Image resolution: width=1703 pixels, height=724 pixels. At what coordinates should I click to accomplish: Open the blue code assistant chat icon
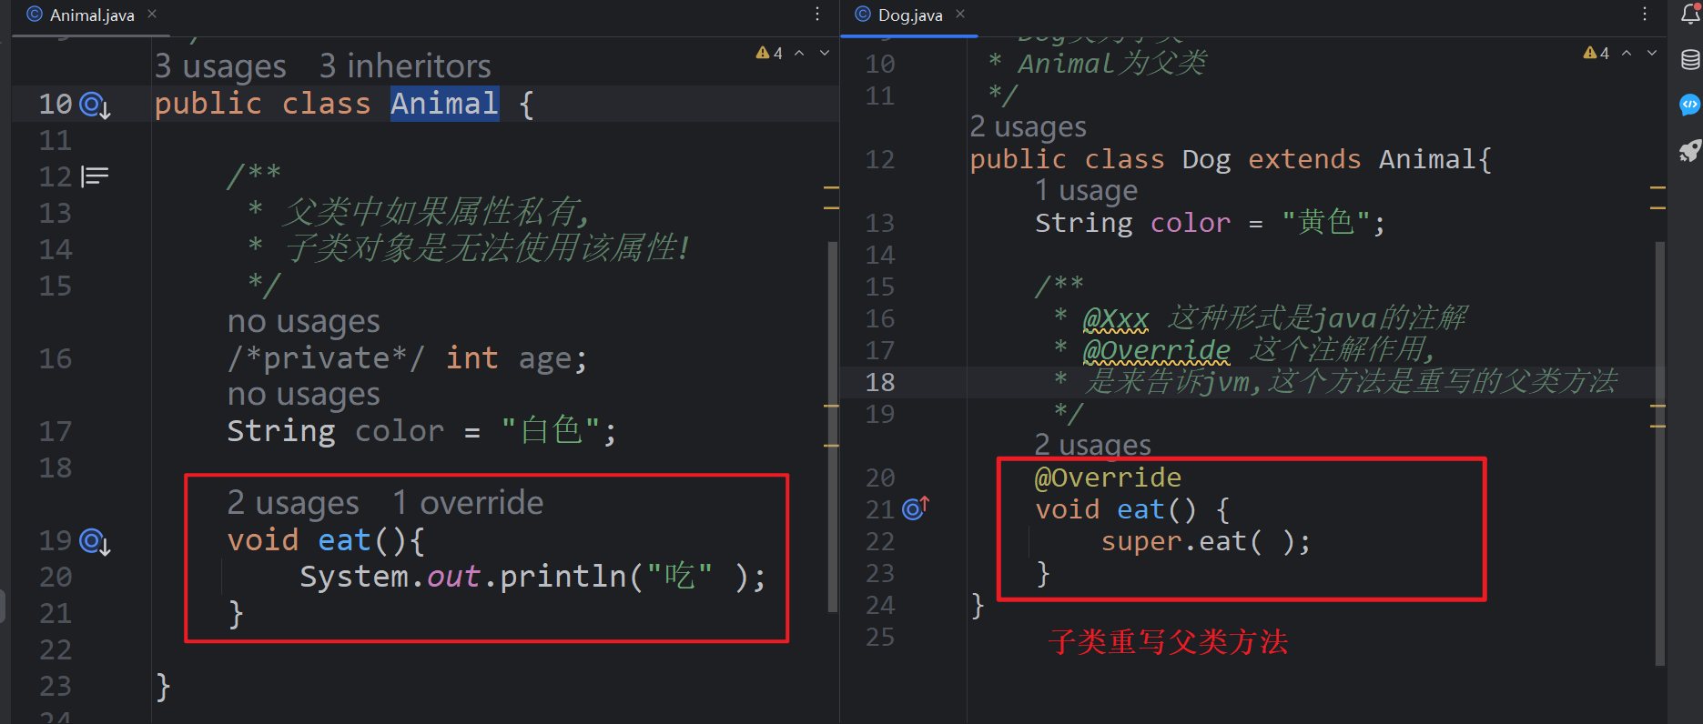tap(1689, 105)
